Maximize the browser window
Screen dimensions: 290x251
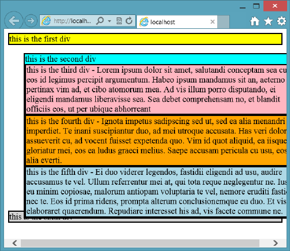coord(256,6)
